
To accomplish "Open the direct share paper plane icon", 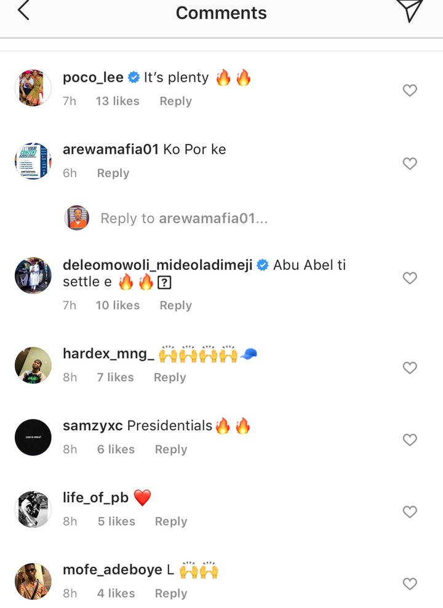I will click(409, 11).
